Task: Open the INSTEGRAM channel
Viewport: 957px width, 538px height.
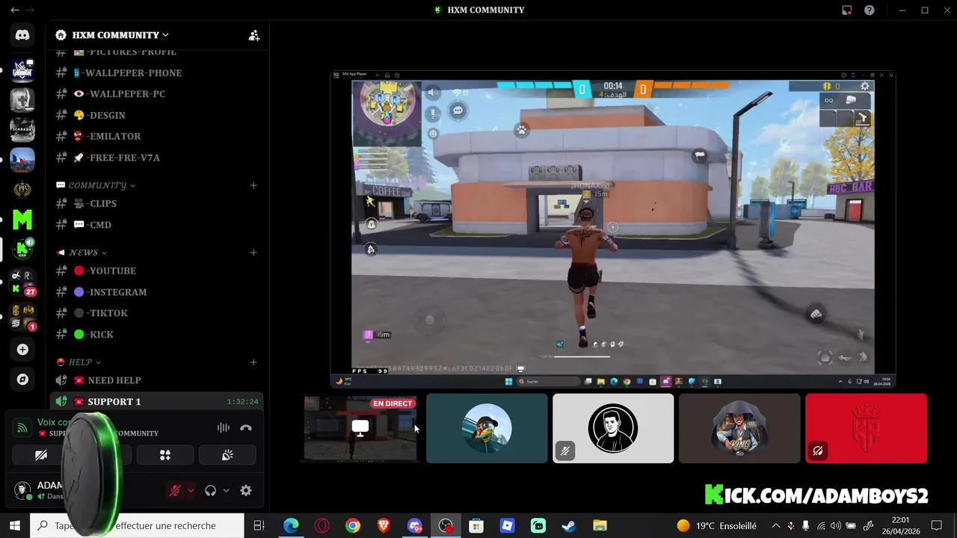Action: point(156,292)
